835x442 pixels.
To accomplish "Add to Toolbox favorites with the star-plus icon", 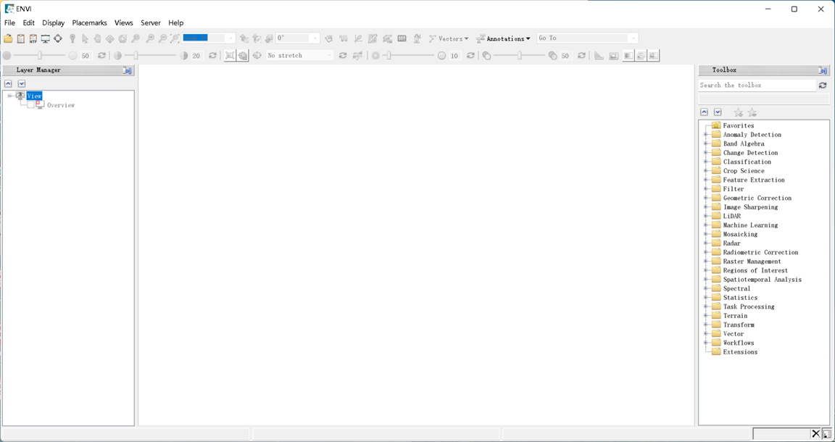I will [x=738, y=112].
